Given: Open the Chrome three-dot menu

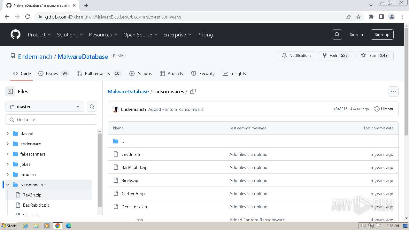Looking at the screenshot, I should pos(402,17).
